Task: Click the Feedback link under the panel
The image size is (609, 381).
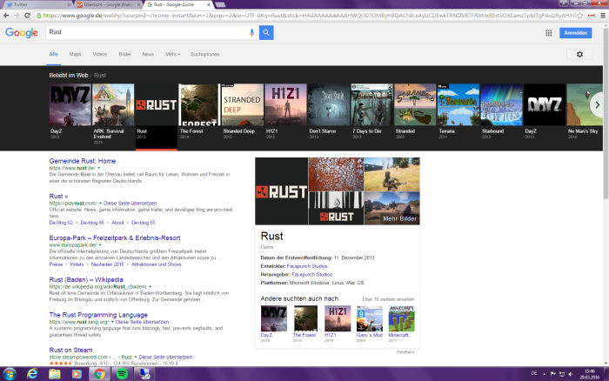Action: point(405,352)
